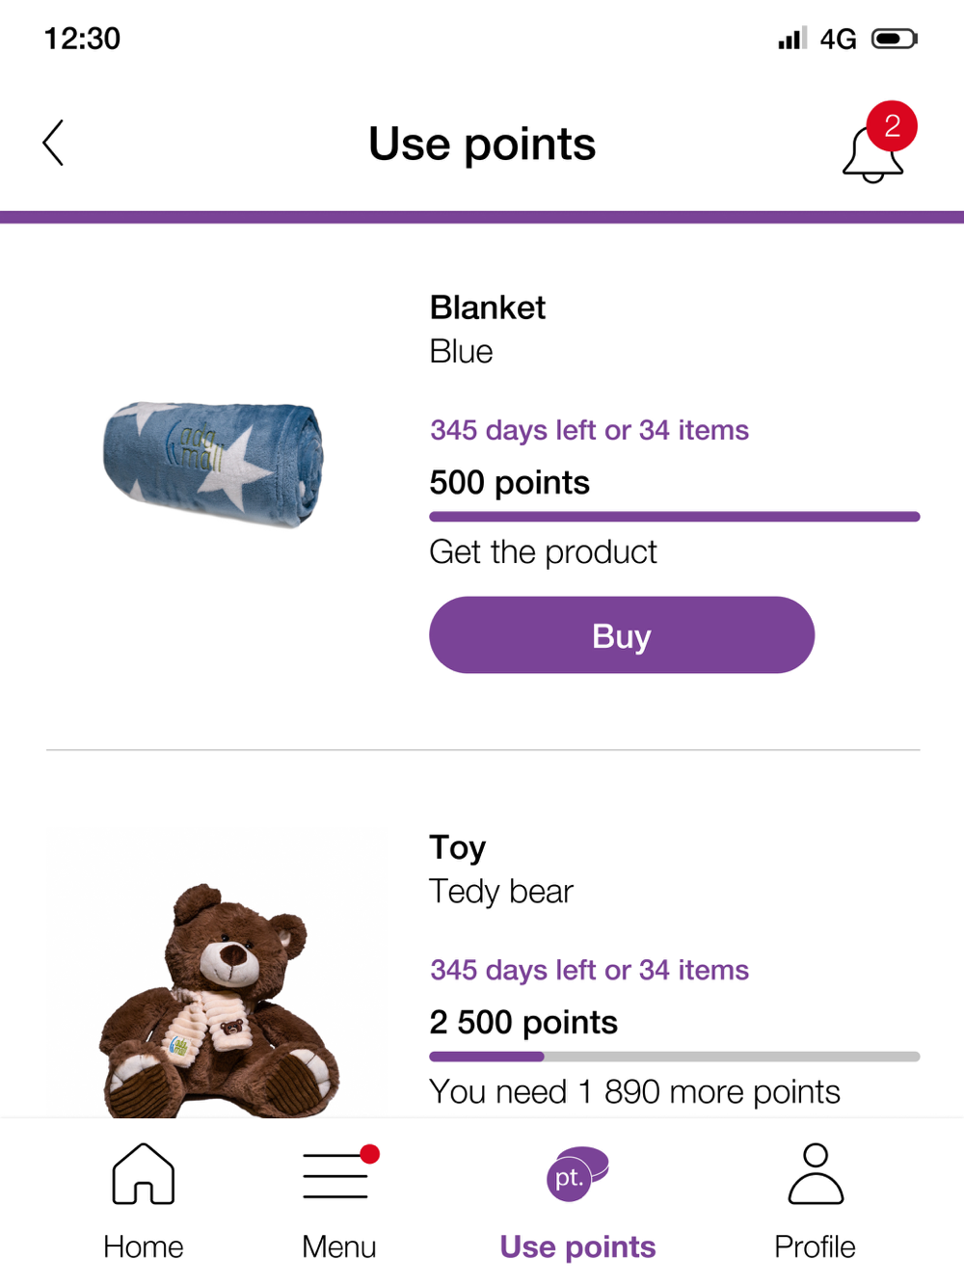This screenshot has width=964, height=1286.
Task: Click the full 500 points progress bar
Action: 675,517
